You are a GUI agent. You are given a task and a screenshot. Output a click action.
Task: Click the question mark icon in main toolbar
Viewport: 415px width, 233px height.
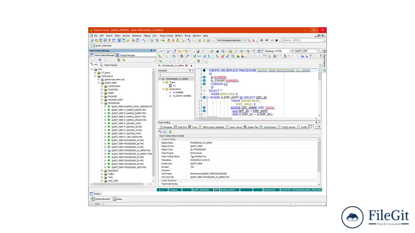tap(177, 40)
